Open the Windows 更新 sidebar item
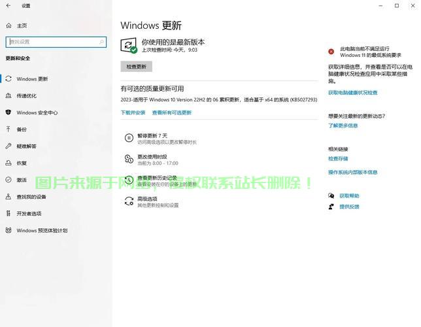This screenshot has width=421, height=327. point(56,78)
